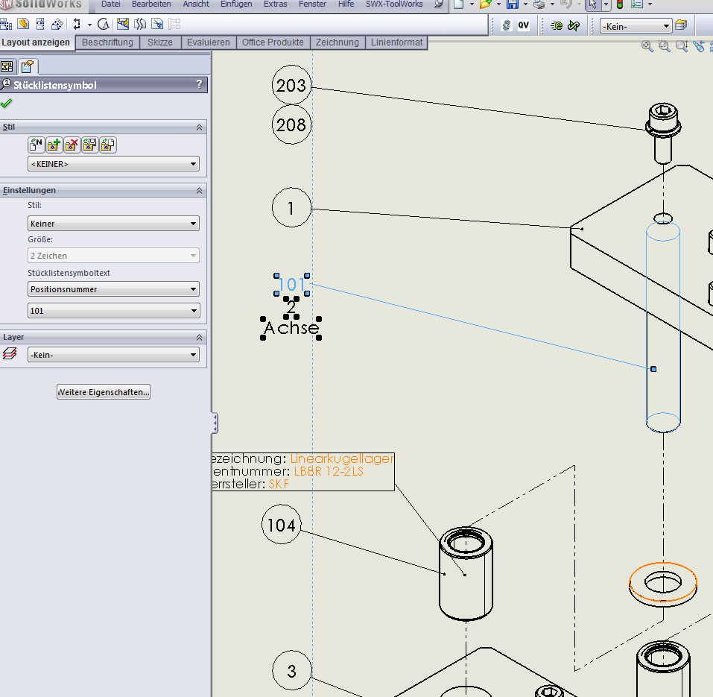
Task: Click the load style icon in Stil section
Action: point(108,145)
